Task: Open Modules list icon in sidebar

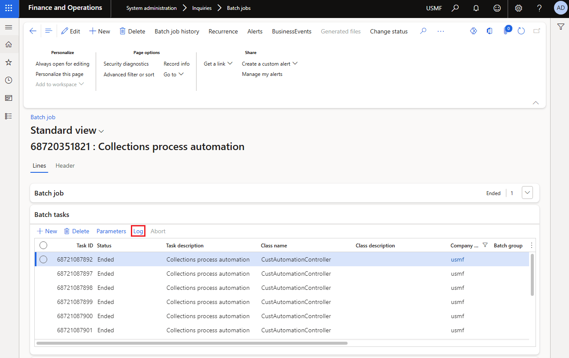Action: click(x=9, y=116)
